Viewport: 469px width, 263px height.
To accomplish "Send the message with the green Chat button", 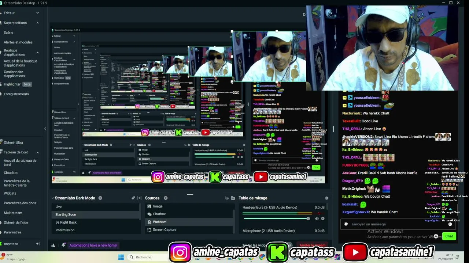I will click(449, 236).
